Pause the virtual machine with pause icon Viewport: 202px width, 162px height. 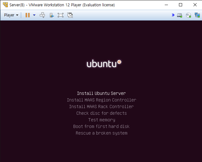[x=27, y=15]
